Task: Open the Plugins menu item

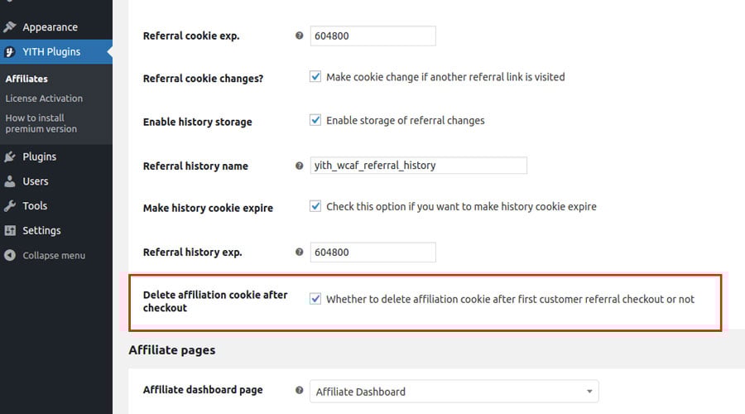Action: click(56, 156)
